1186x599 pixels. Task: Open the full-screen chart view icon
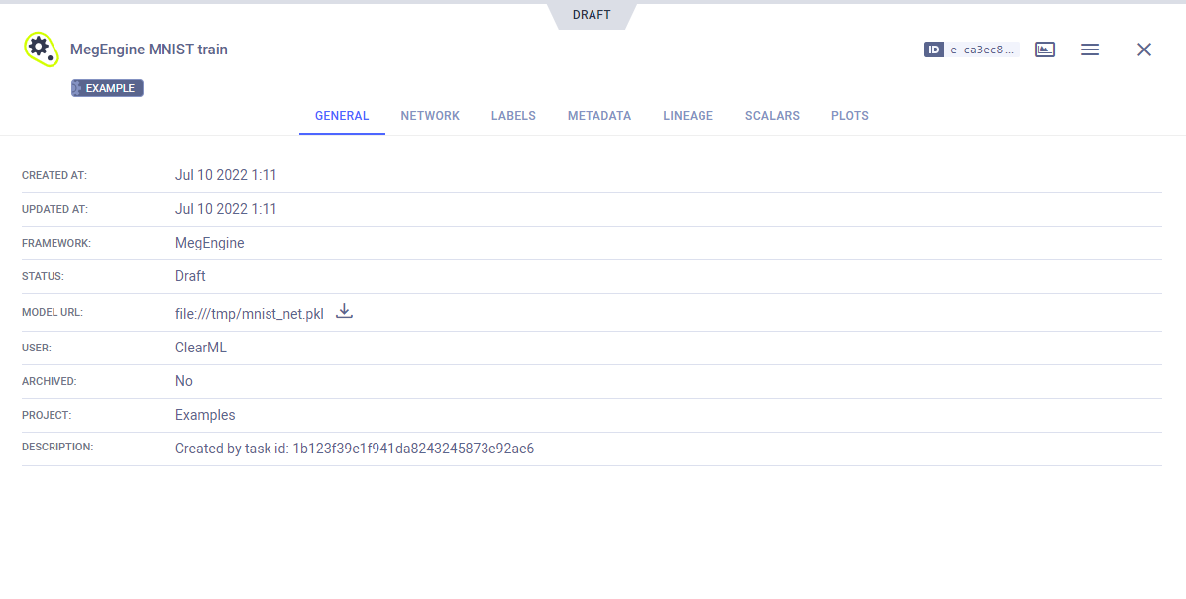click(1044, 50)
